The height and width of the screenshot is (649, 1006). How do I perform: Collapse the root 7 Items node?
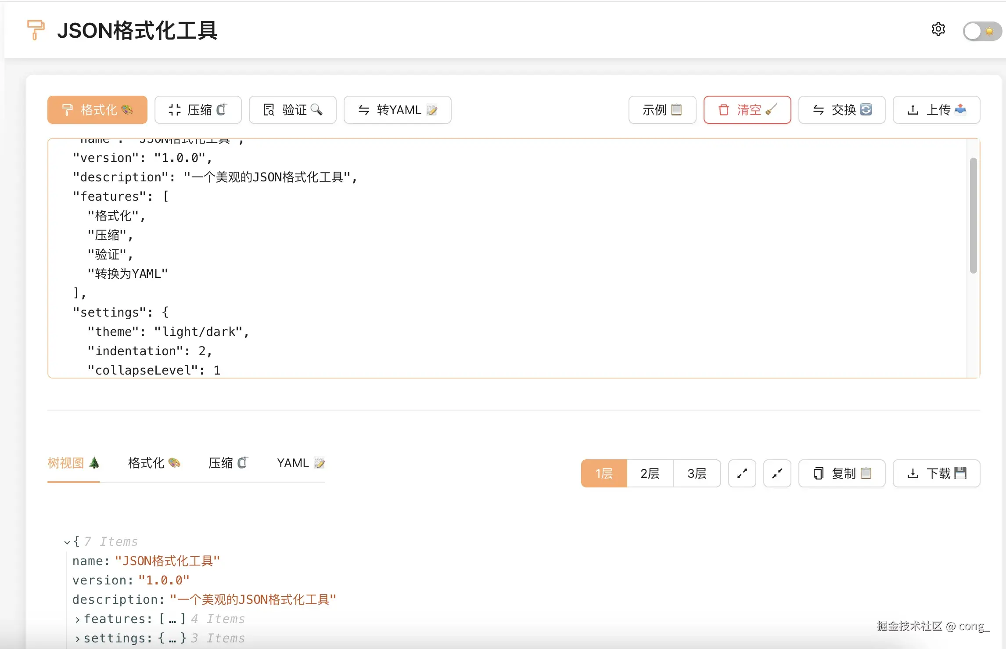tap(67, 542)
